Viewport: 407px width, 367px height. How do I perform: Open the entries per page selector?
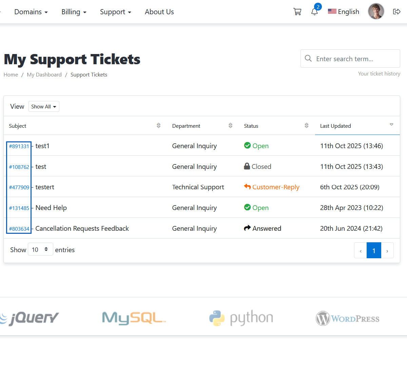point(40,249)
